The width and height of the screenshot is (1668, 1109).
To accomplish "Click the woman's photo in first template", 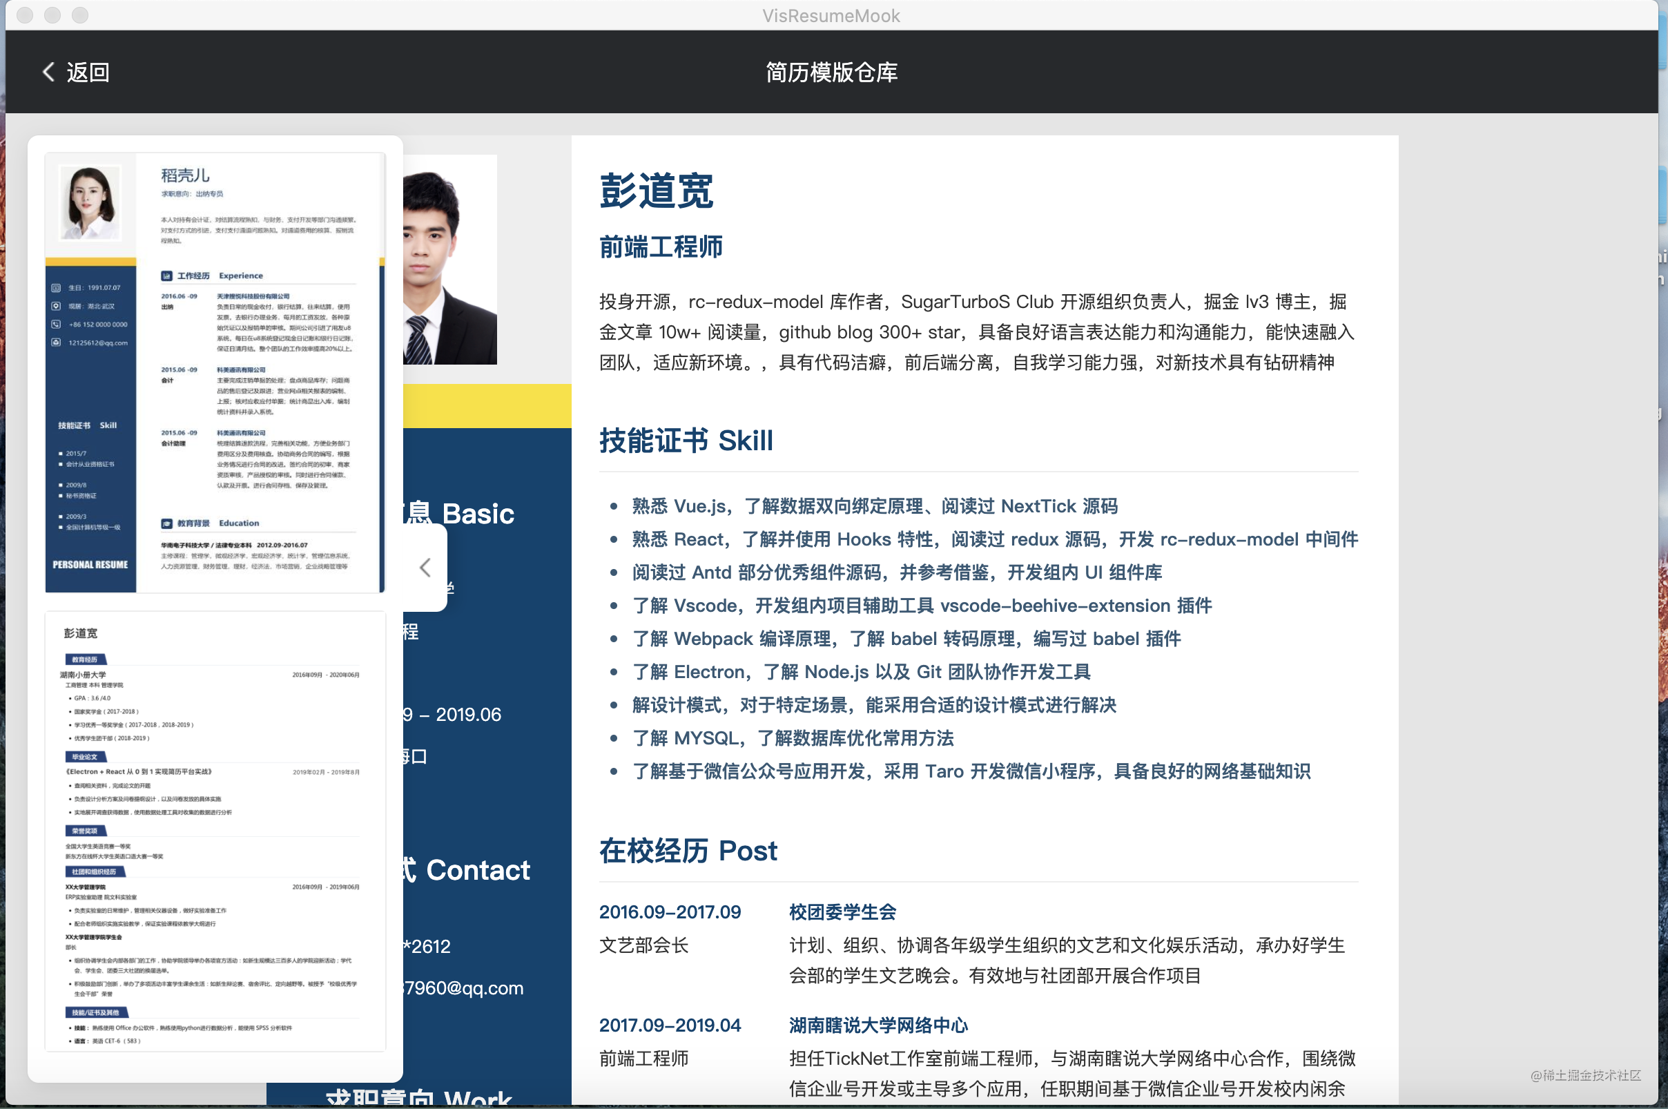I will (90, 202).
